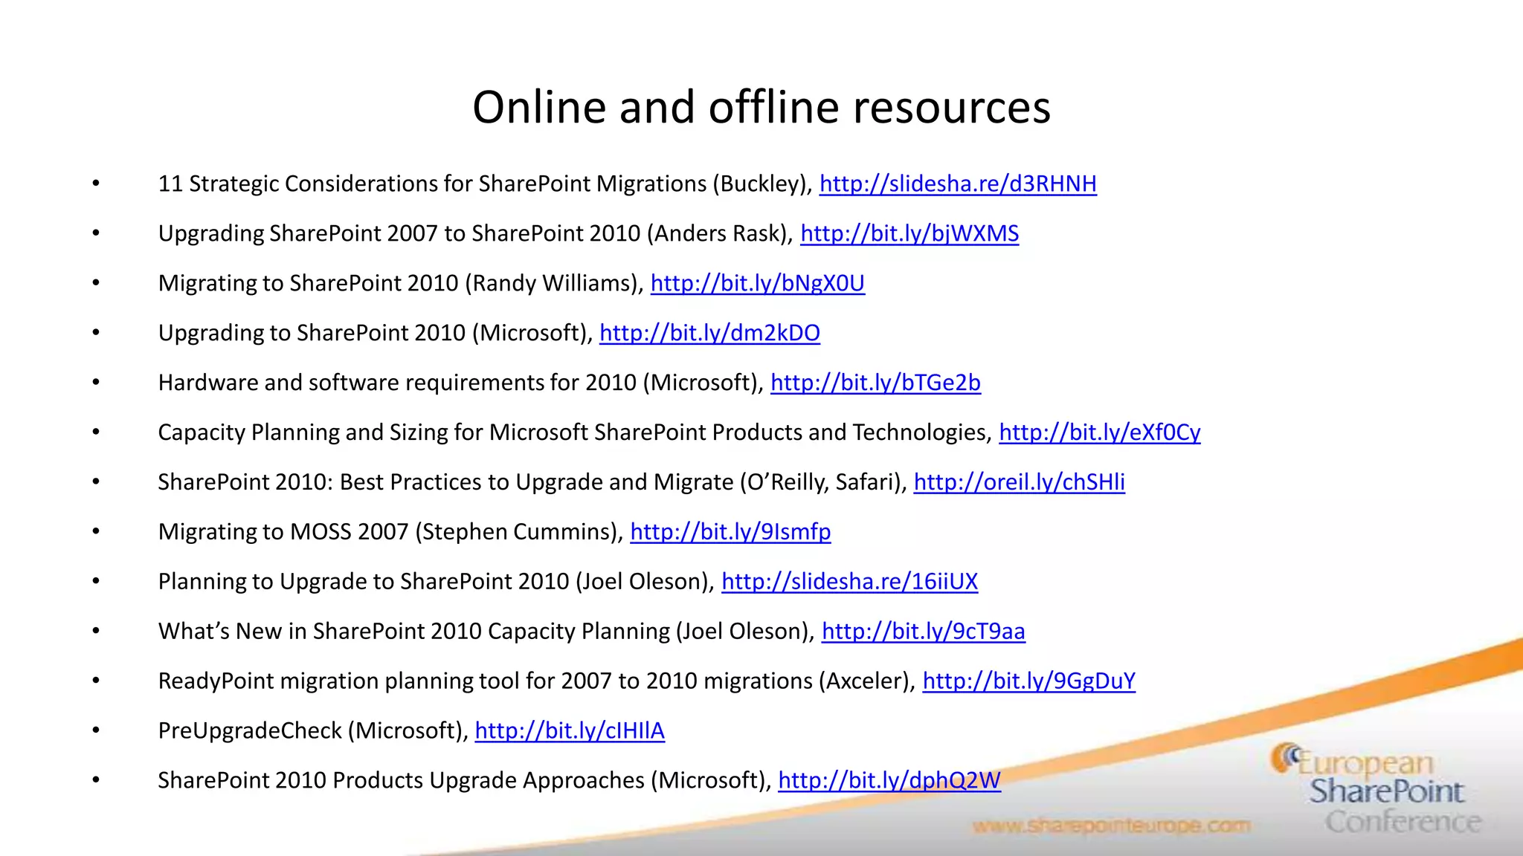Image resolution: width=1523 pixels, height=856 pixels.
Task: Follow the bit.ly/cIHIlA PreUpgradeCheck link
Action: pos(570,730)
